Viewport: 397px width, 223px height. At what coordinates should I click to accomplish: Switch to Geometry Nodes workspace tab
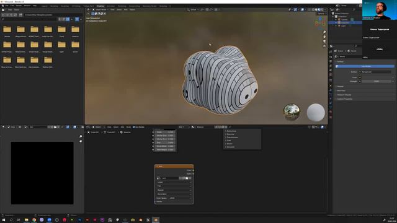(x=149, y=6)
